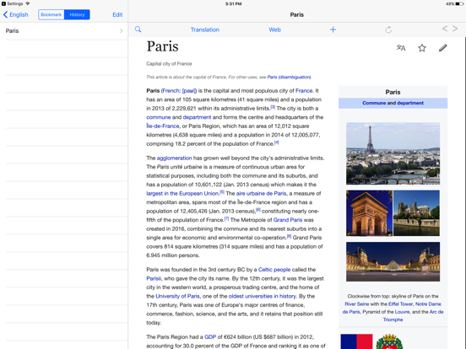Screen dimensions: 466x349
Task: Tap the 5:31 PM clock
Action: tap(233, 4)
